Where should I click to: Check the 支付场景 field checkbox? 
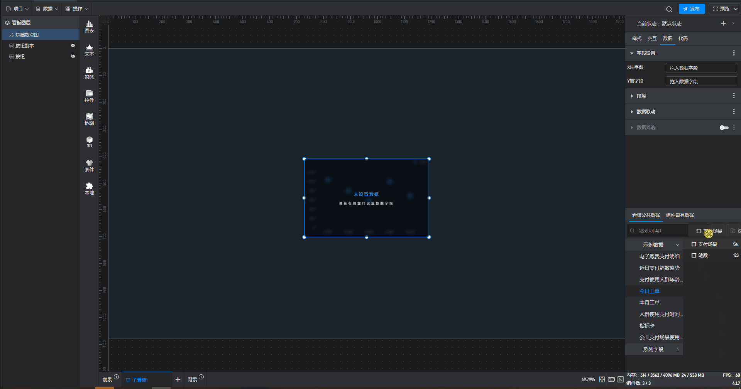(694, 244)
